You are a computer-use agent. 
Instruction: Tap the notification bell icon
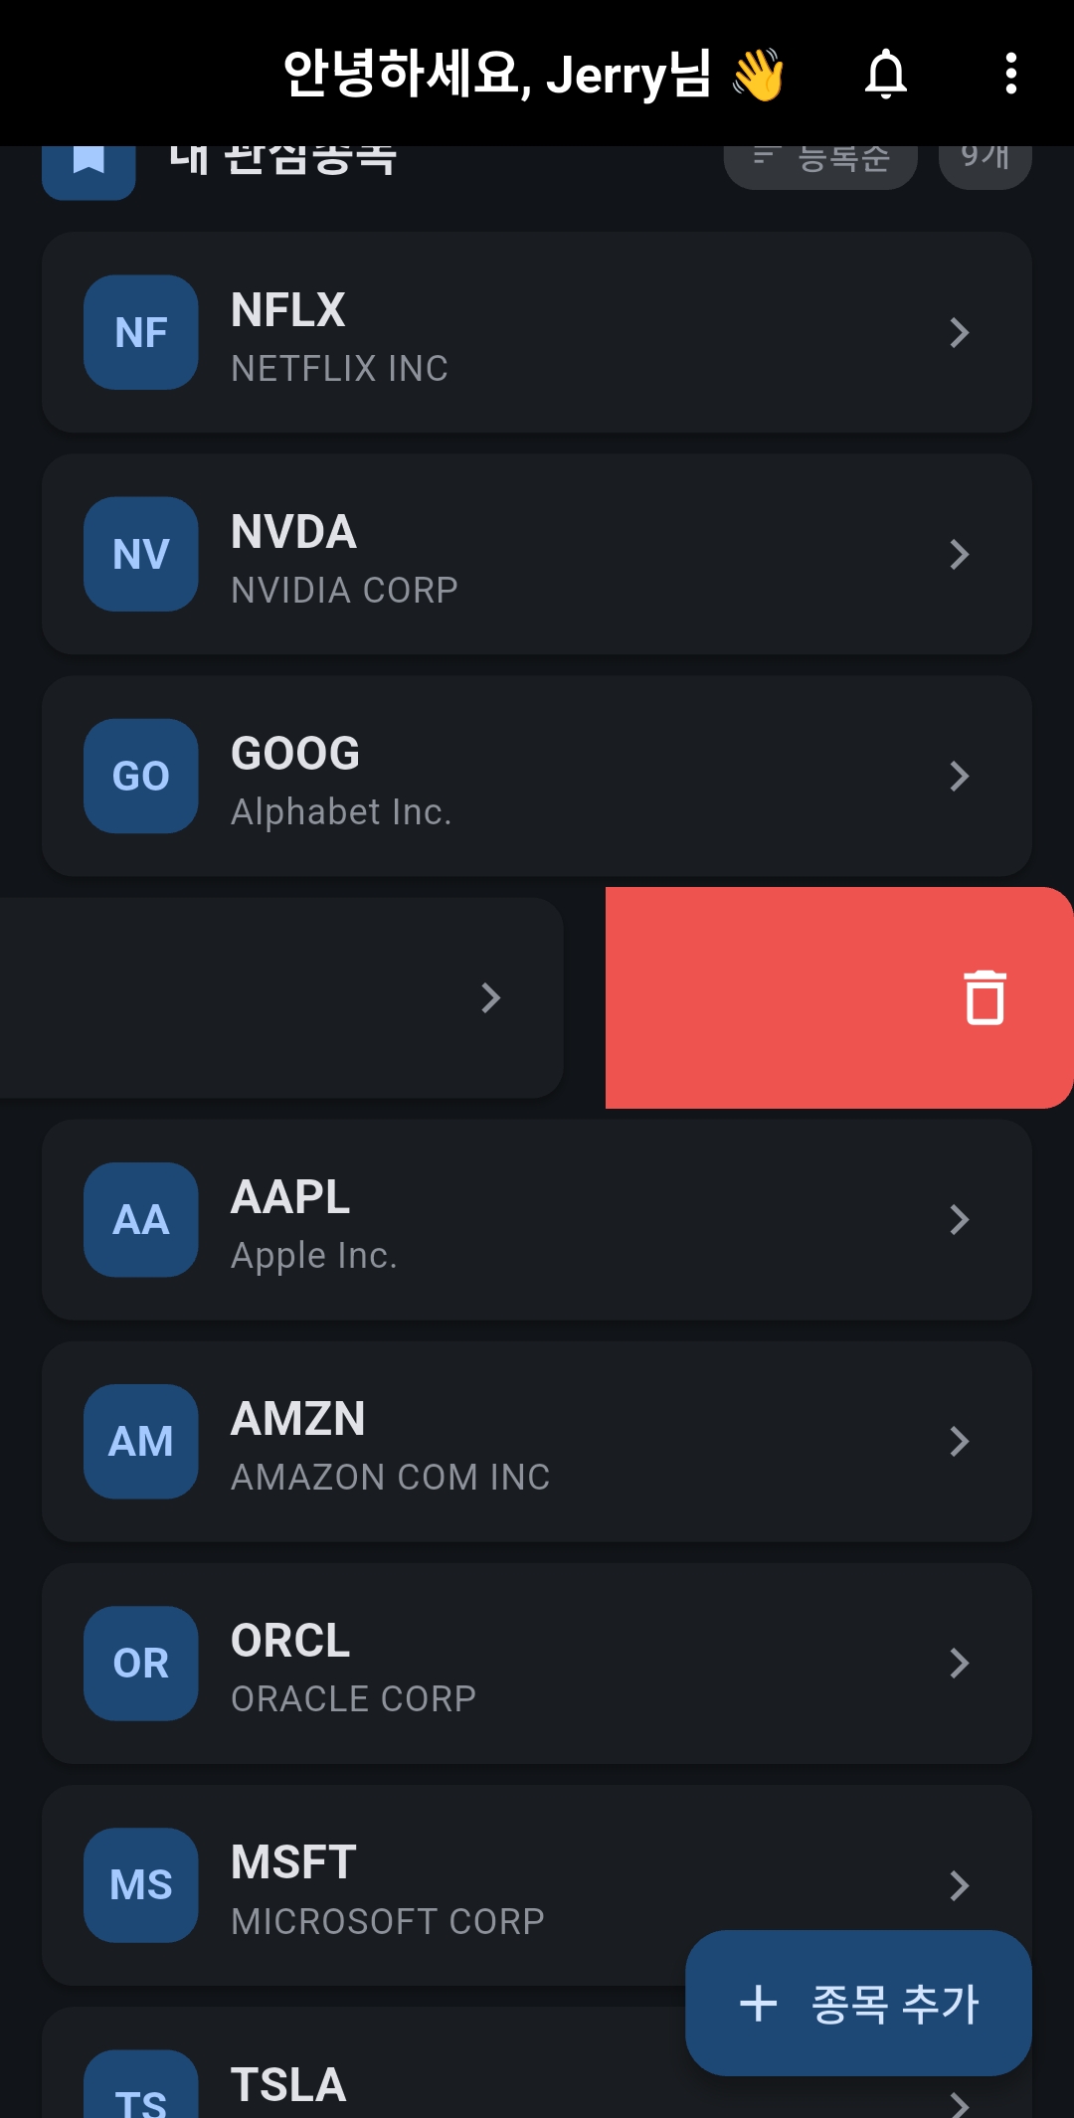click(885, 75)
